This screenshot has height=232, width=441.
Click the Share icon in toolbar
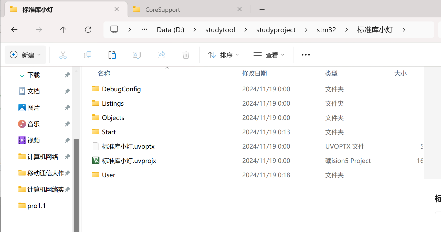161,55
